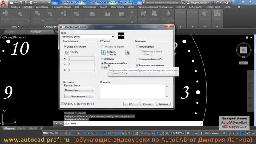Click the quick select icon in Объекты
Screen dimensions: 256x144
pos(128,52)
